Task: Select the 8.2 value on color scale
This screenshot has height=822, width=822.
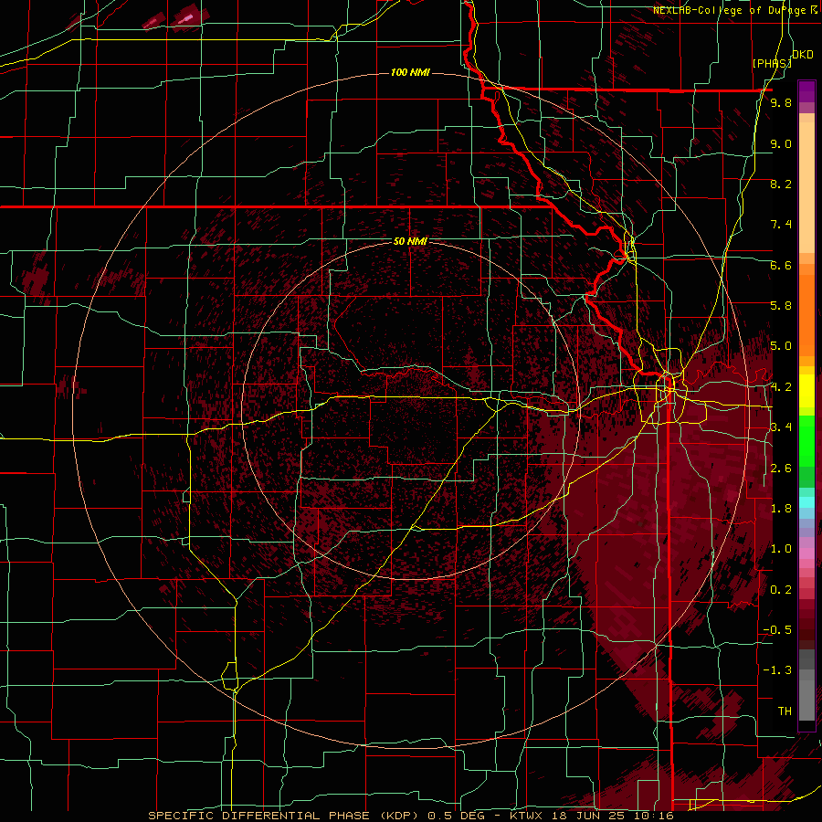Action: pyautogui.click(x=781, y=184)
